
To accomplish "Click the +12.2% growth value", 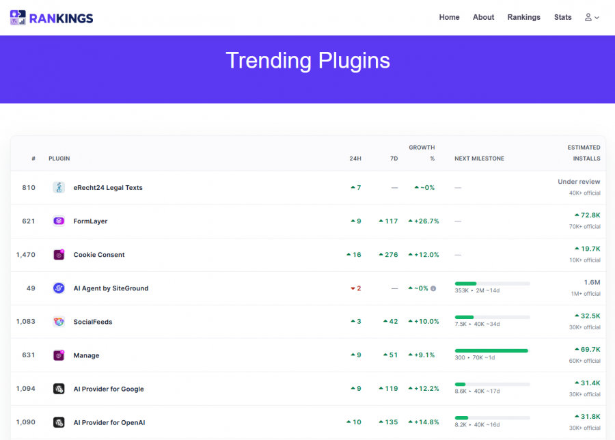I will point(424,389).
